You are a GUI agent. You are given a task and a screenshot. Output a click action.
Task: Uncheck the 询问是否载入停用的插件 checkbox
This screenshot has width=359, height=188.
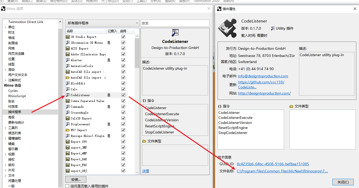(x=67, y=186)
